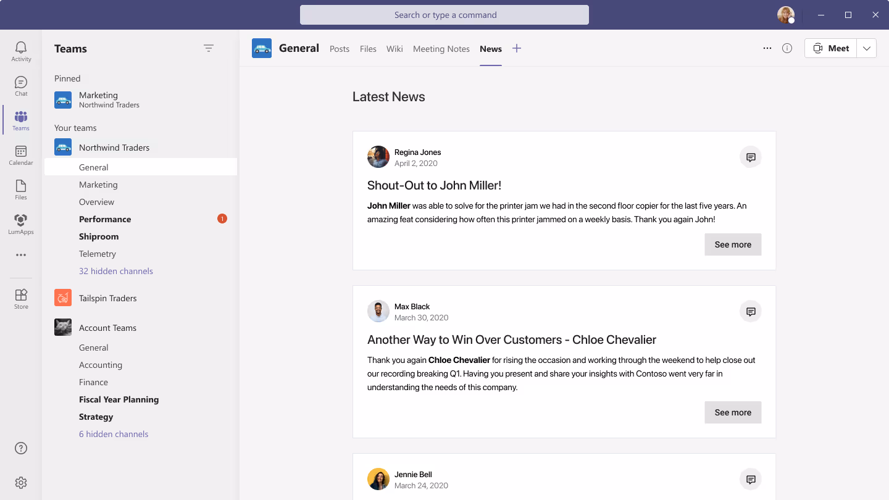Open comments on Jennie Bell's post
Image resolution: width=889 pixels, height=500 pixels.
(751, 479)
